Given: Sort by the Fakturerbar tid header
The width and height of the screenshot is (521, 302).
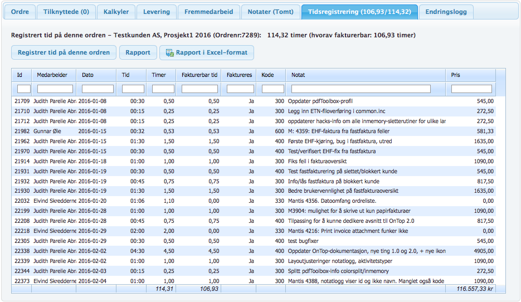Looking at the screenshot, I should 199,75.
